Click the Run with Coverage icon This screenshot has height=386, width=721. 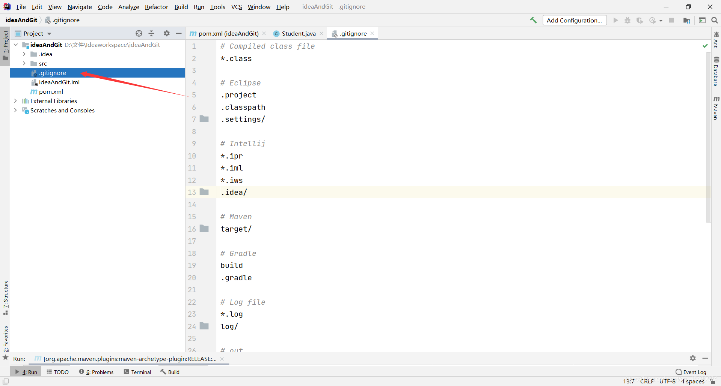click(x=640, y=20)
